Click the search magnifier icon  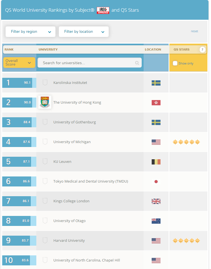tap(137, 63)
